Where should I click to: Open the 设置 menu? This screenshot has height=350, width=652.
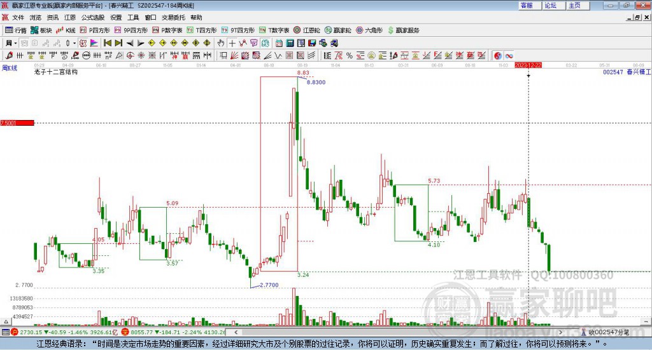click(116, 17)
